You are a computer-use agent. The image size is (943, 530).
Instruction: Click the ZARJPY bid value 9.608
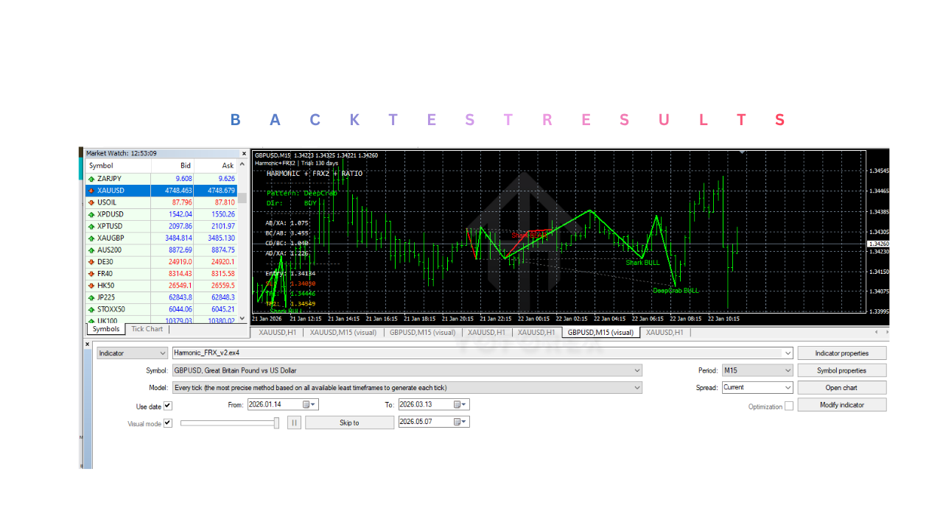tap(183, 179)
